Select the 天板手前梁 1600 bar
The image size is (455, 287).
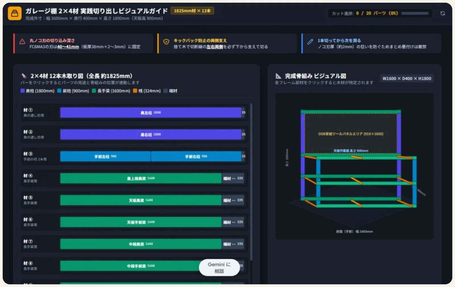[x=141, y=222]
